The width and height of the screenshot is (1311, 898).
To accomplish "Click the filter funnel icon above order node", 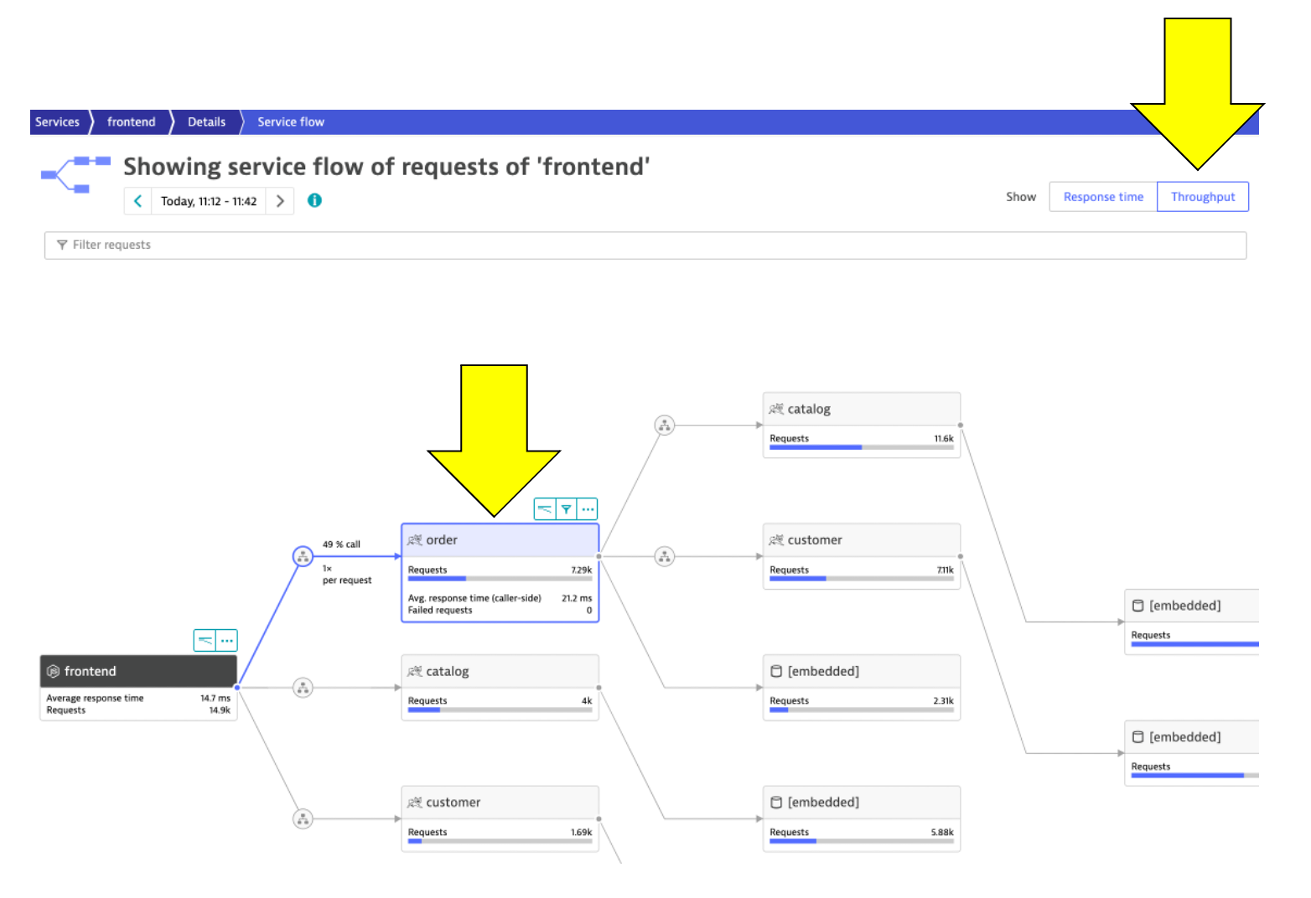I will tap(567, 508).
